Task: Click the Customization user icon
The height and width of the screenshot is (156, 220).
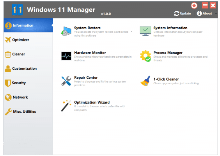Action: (x=8, y=69)
